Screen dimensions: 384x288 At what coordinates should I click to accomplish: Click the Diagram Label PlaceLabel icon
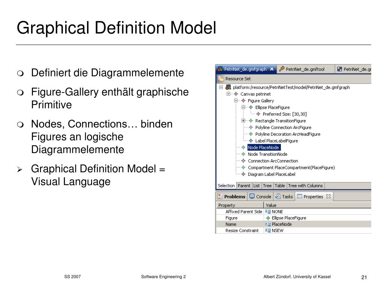click(243, 174)
